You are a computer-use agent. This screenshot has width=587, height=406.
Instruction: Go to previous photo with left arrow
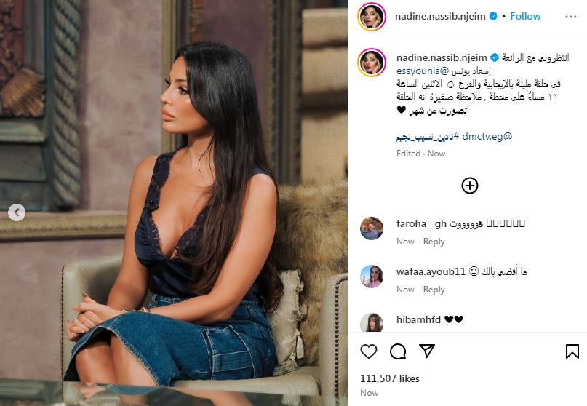[17, 212]
